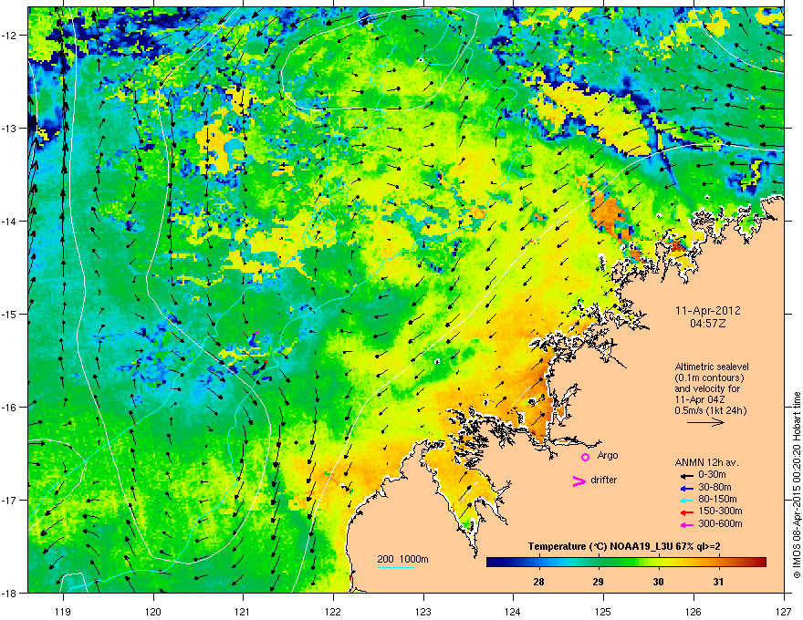Image resolution: width=803 pixels, height=620 pixels.
Task: Click the colorbar tick value 31
Action: point(718,582)
